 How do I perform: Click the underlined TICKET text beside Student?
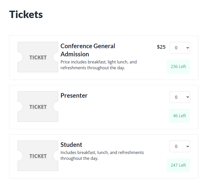(x=38, y=156)
